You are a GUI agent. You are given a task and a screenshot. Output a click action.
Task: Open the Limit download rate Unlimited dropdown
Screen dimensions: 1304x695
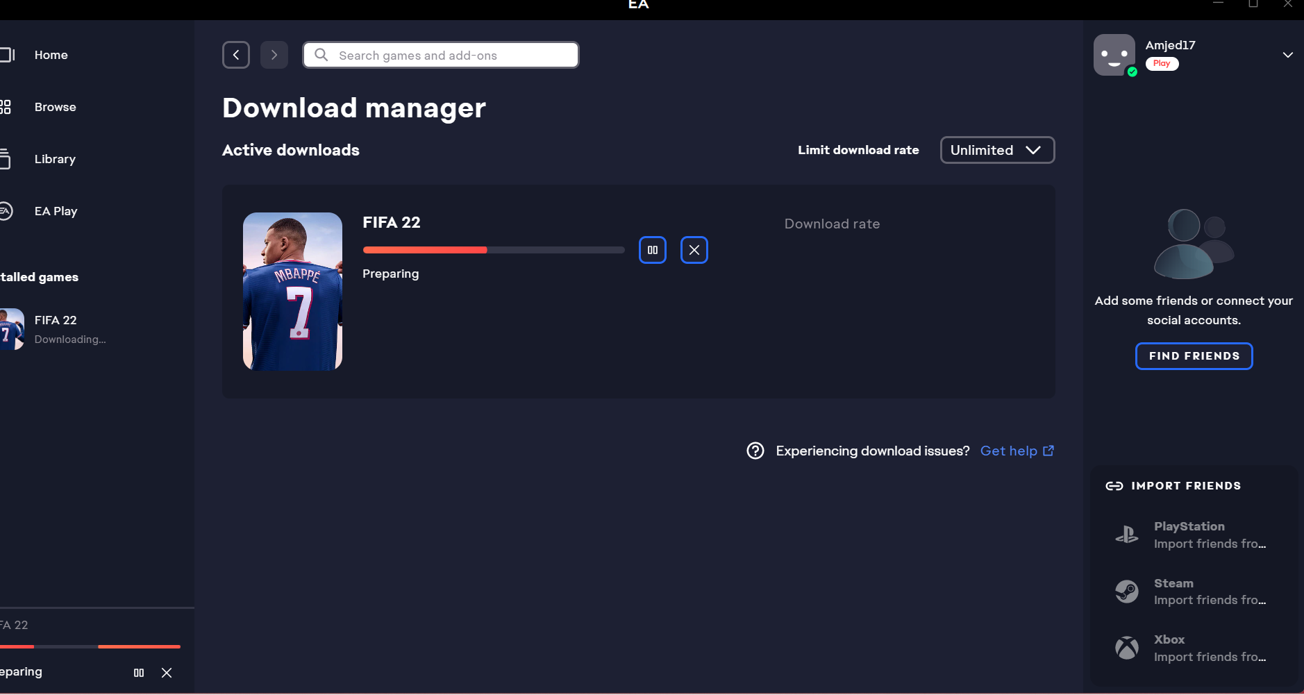click(x=997, y=150)
